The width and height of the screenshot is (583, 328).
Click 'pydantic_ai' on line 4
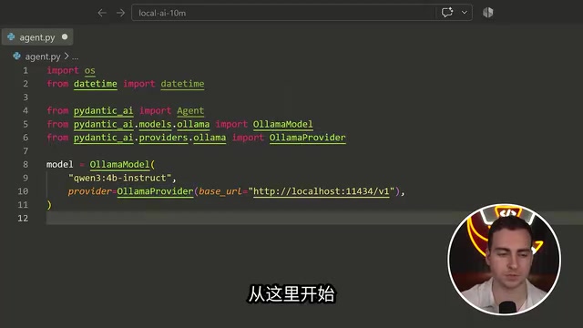(103, 110)
